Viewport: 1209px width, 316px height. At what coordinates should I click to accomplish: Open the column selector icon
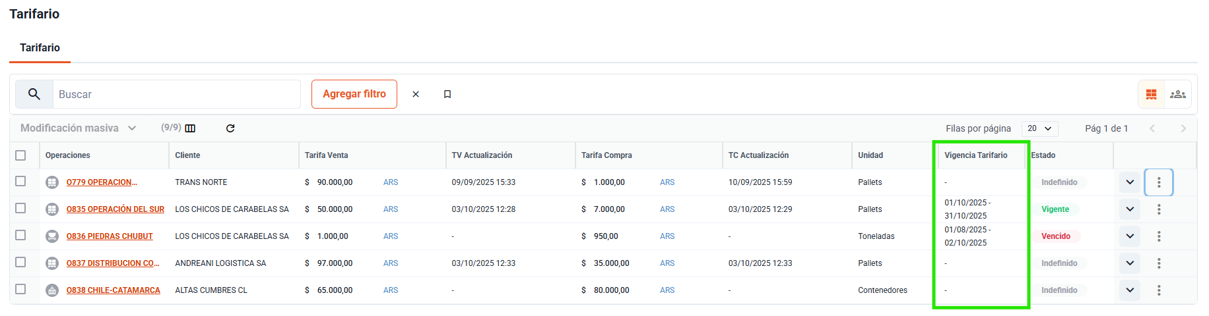click(x=190, y=128)
